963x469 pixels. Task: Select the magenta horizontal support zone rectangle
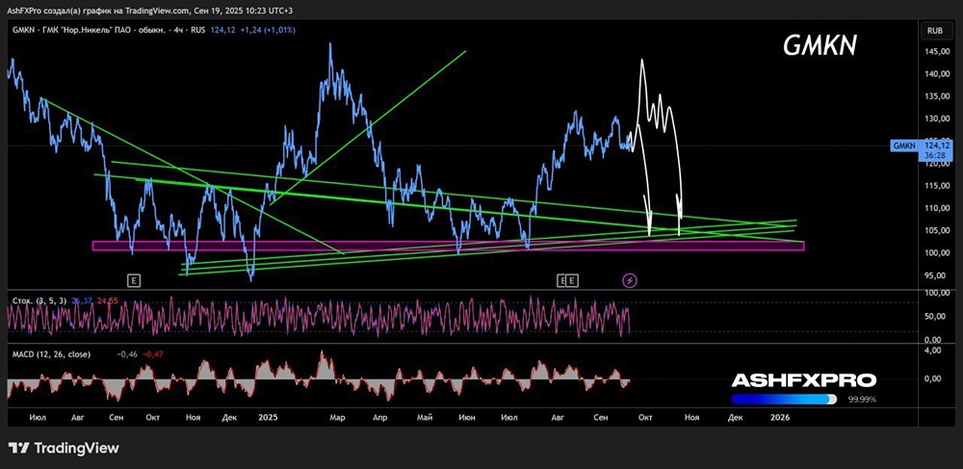(x=448, y=246)
